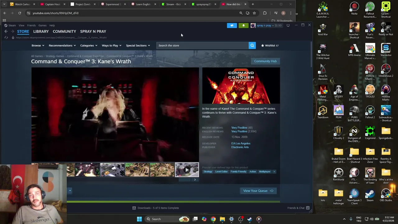Reload the Steam store page

tap(6, 38)
